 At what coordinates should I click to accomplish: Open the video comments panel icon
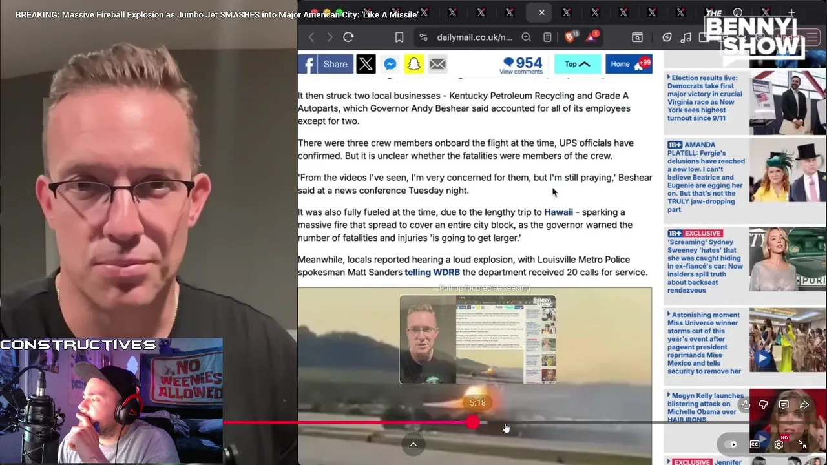[784, 405]
